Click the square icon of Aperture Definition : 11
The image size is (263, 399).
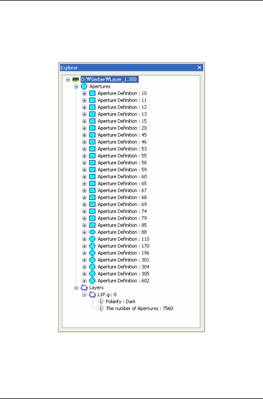(92, 100)
